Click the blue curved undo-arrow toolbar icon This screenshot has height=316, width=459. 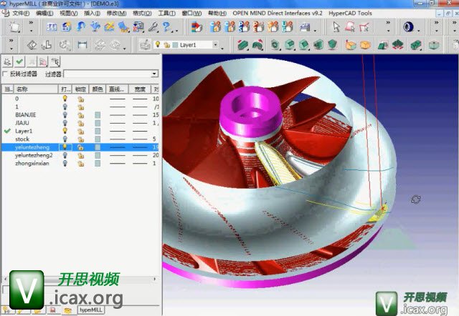(x=81, y=27)
